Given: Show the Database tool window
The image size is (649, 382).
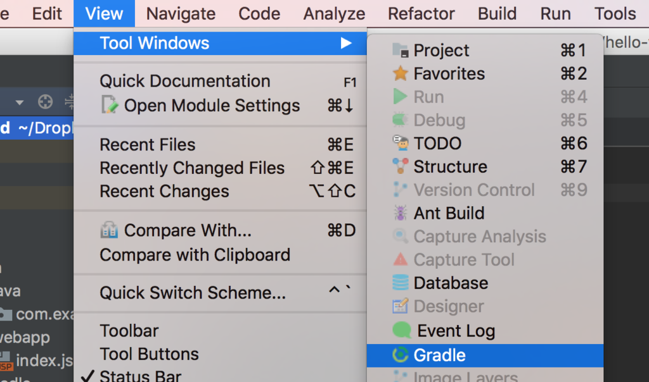Looking at the screenshot, I should [485, 283].
